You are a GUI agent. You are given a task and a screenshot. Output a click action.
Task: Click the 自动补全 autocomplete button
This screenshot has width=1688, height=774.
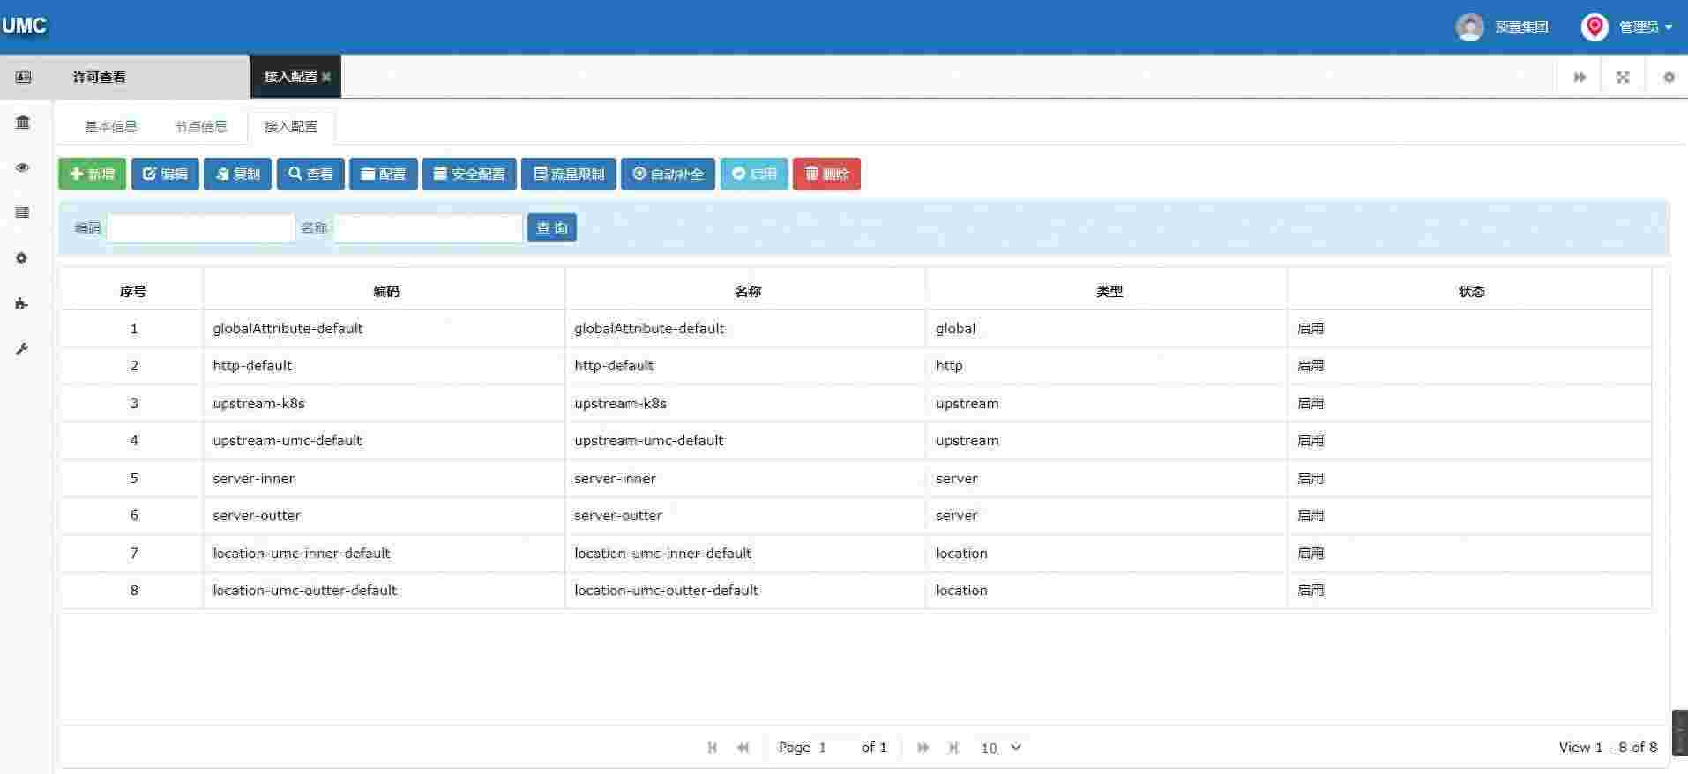tap(668, 174)
